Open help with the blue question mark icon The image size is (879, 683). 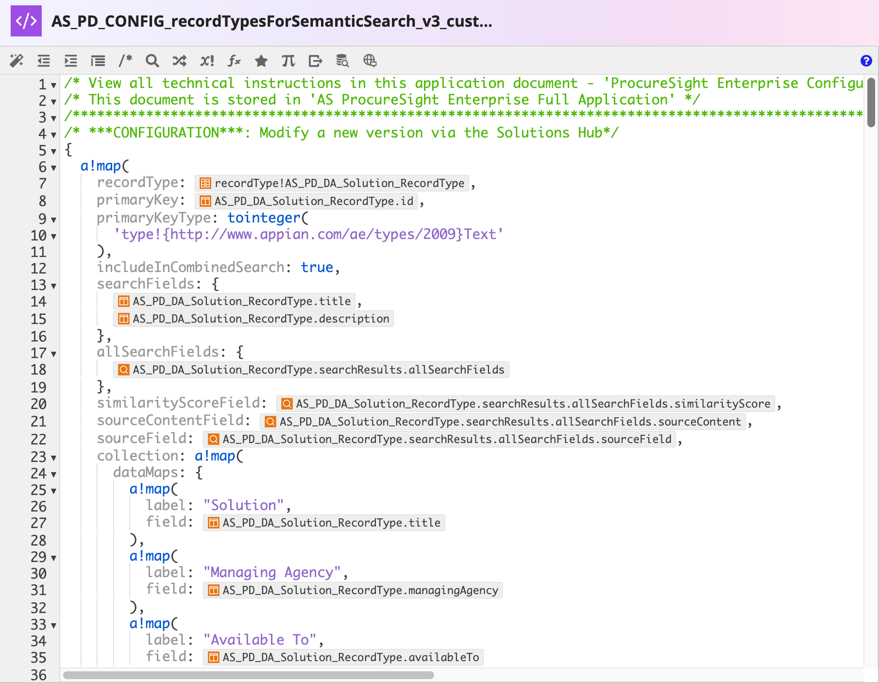coord(866,61)
